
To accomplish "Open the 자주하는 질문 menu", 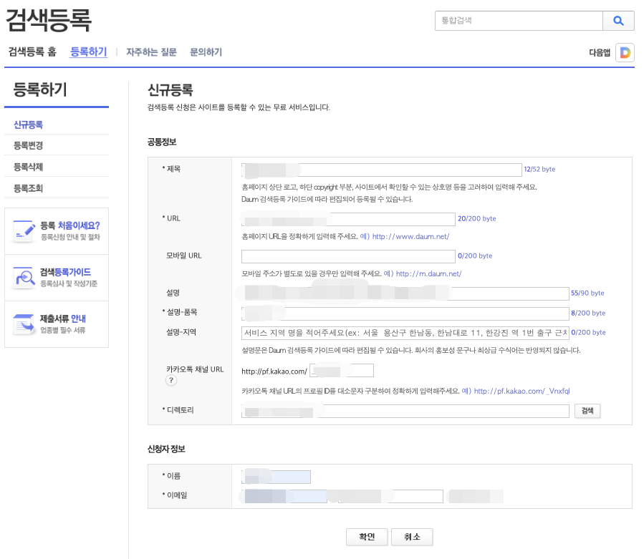I will (x=149, y=52).
